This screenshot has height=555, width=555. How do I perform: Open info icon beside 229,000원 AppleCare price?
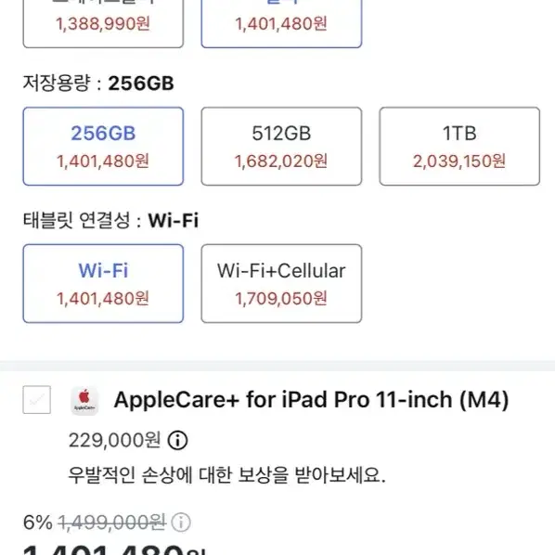point(177,440)
